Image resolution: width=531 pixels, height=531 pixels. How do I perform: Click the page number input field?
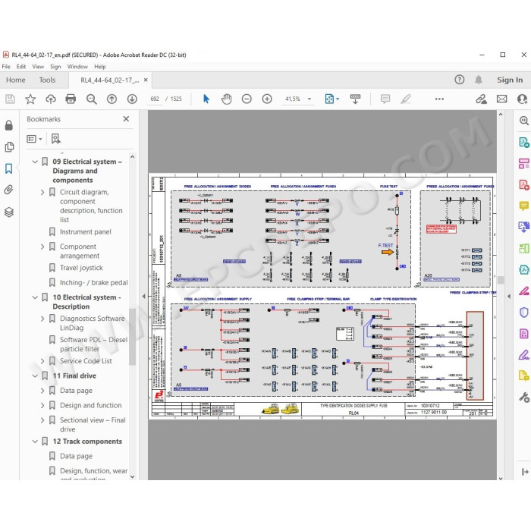155,99
